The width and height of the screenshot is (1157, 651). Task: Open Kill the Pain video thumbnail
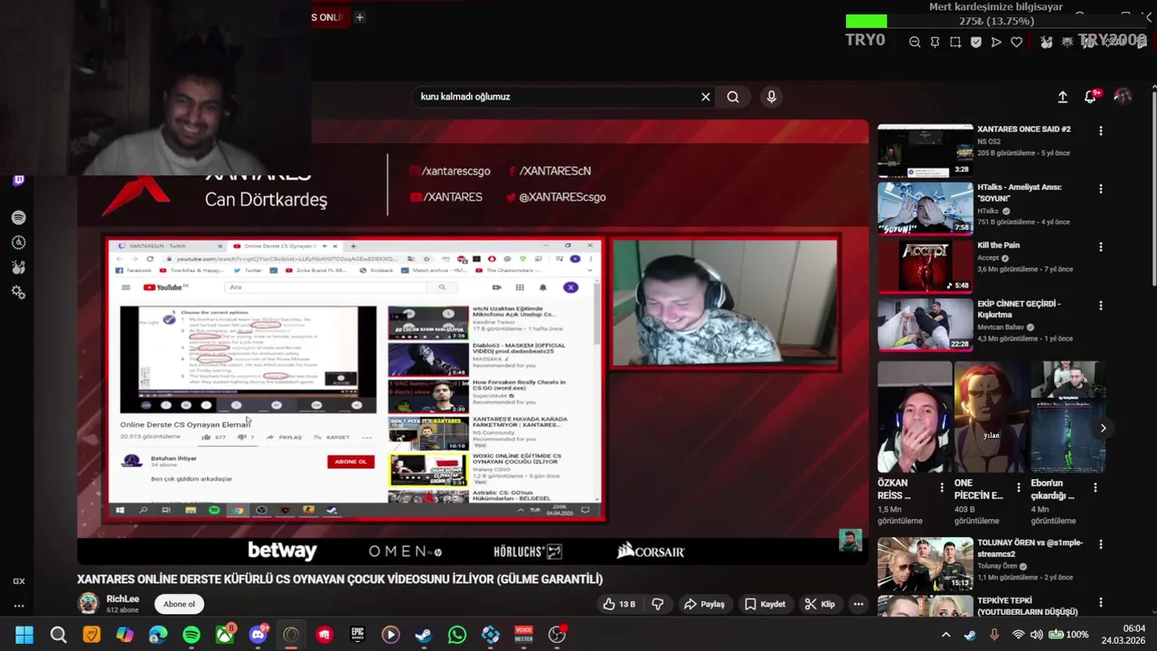click(926, 267)
